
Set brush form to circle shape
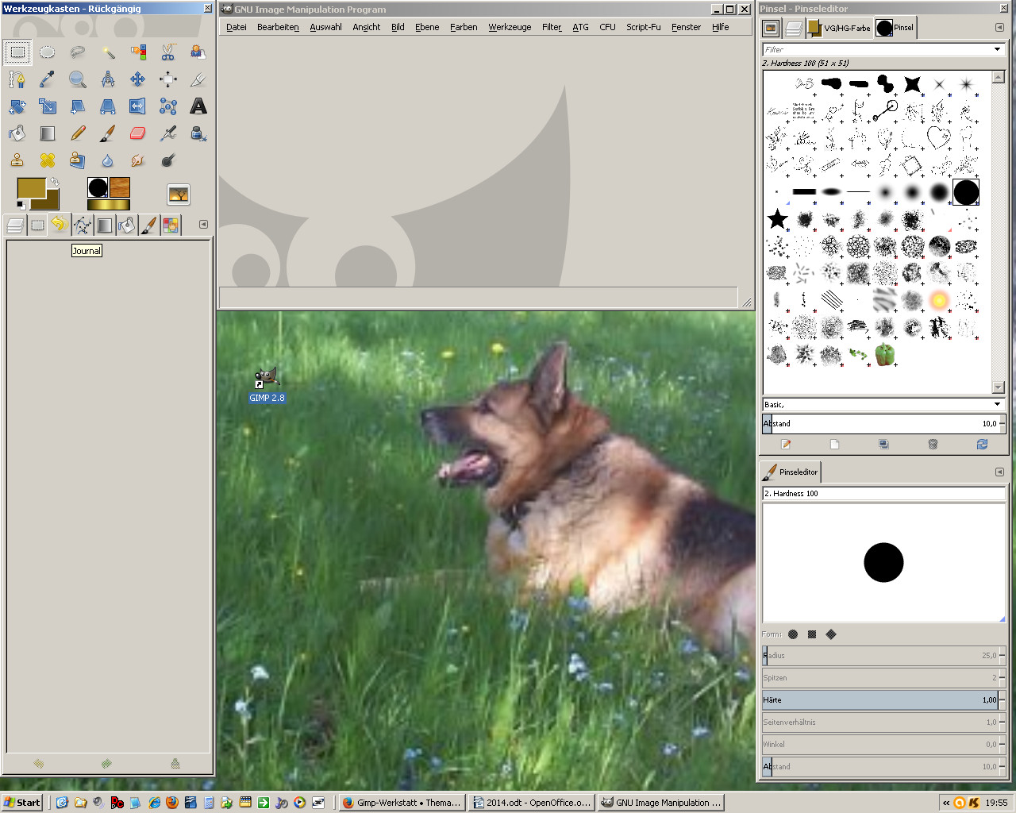(793, 634)
